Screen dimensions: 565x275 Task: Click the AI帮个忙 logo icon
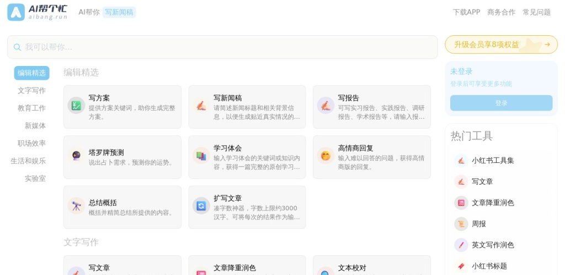(x=16, y=12)
